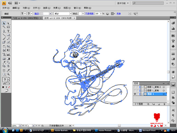
Task: Open the zoom level dropdown in status bar
Action: pyautogui.click(x=20, y=126)
